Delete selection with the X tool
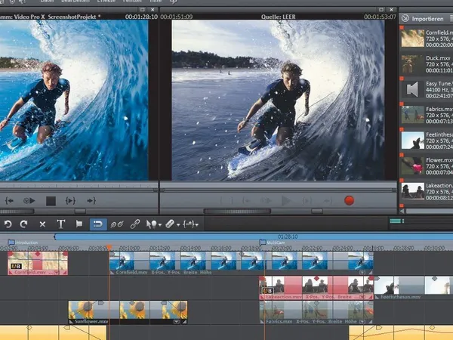Viewport: 453px width, 340px height. [42, 224]
